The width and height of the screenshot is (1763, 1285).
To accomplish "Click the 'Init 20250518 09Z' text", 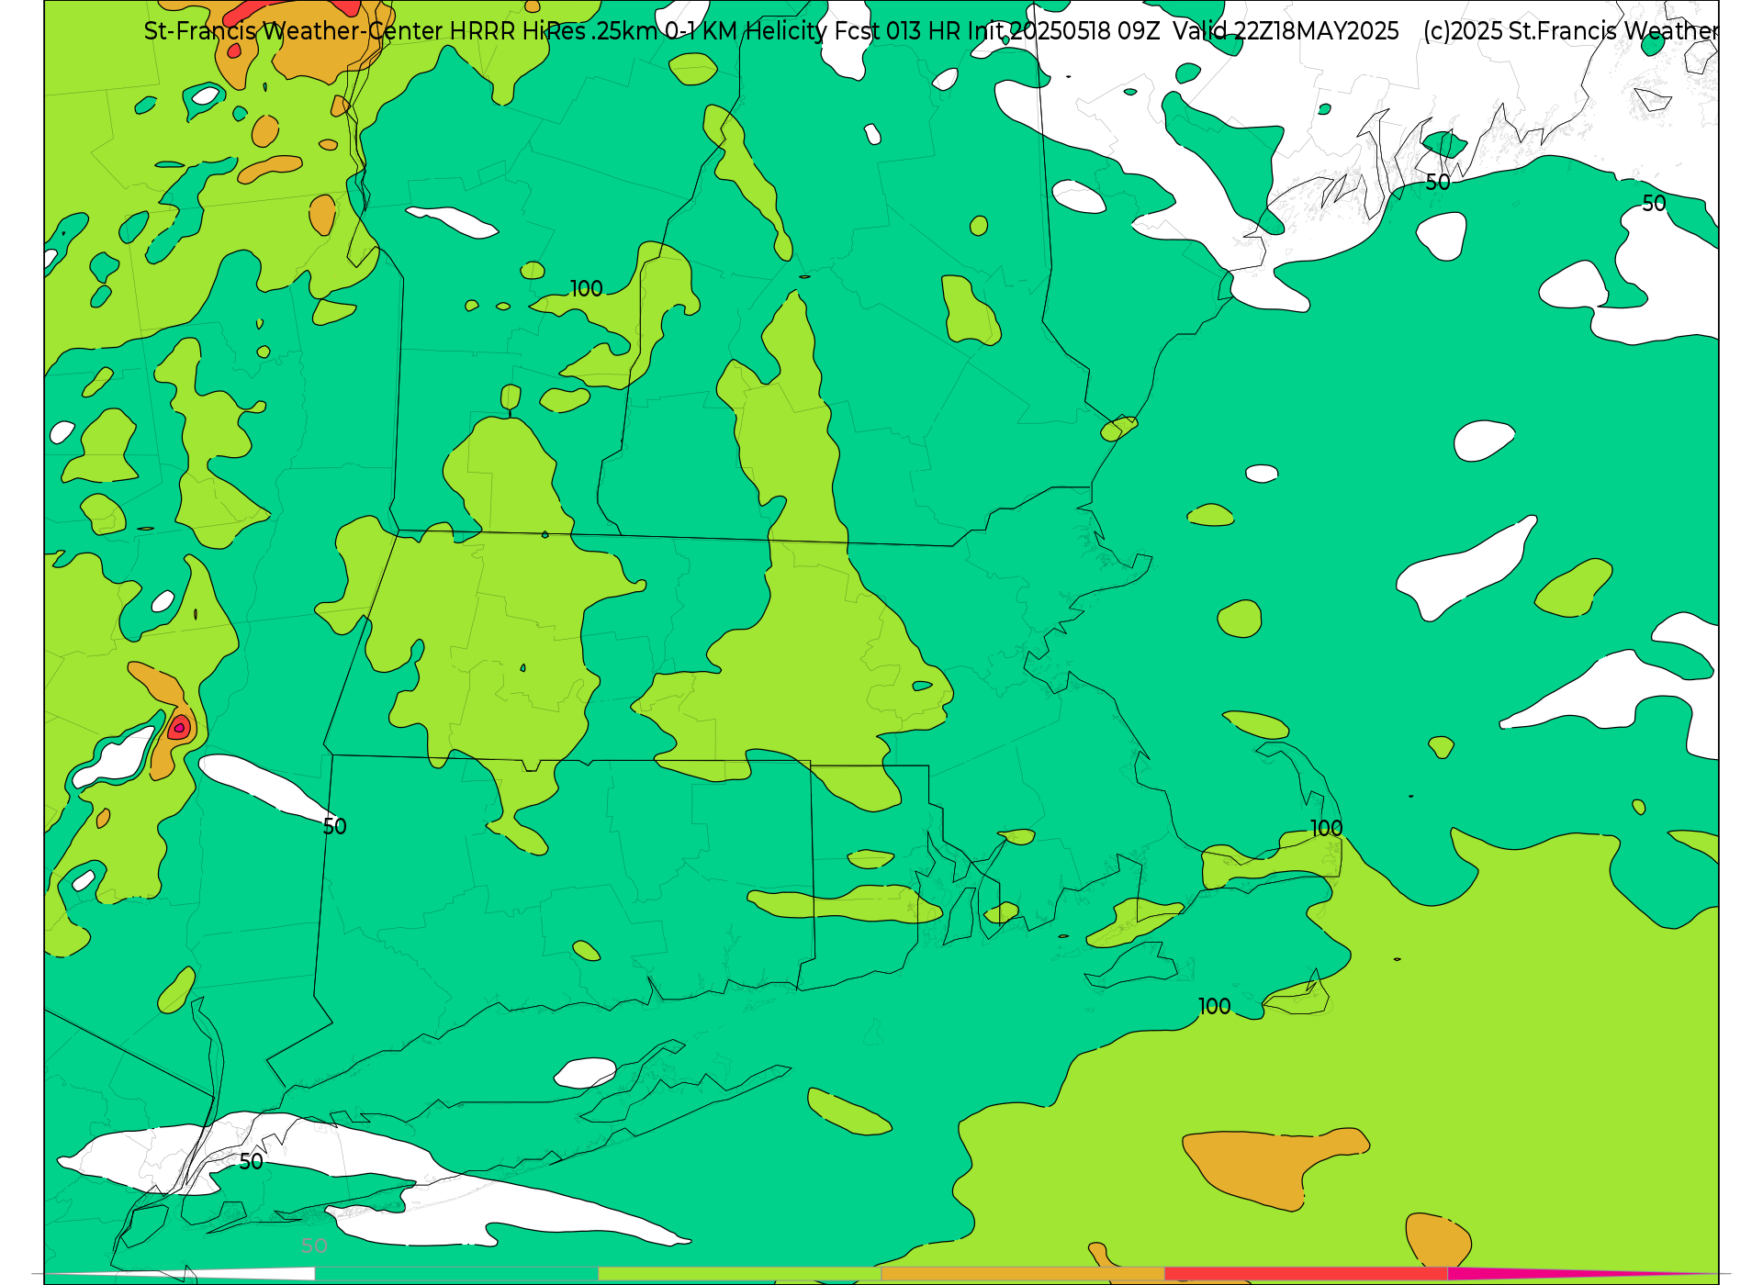I will click(1064, 31).
